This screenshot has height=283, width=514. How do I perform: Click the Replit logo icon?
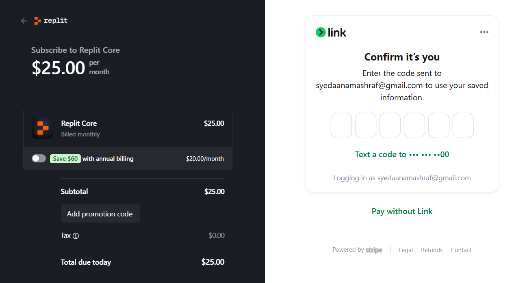click(37, 21)
